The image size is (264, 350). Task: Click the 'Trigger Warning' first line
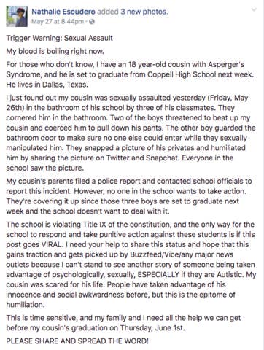(60, 38)
